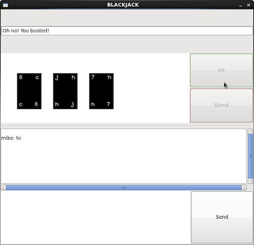
Task: Click the separator bar above the chat log
Action: [x=127, y=126]
